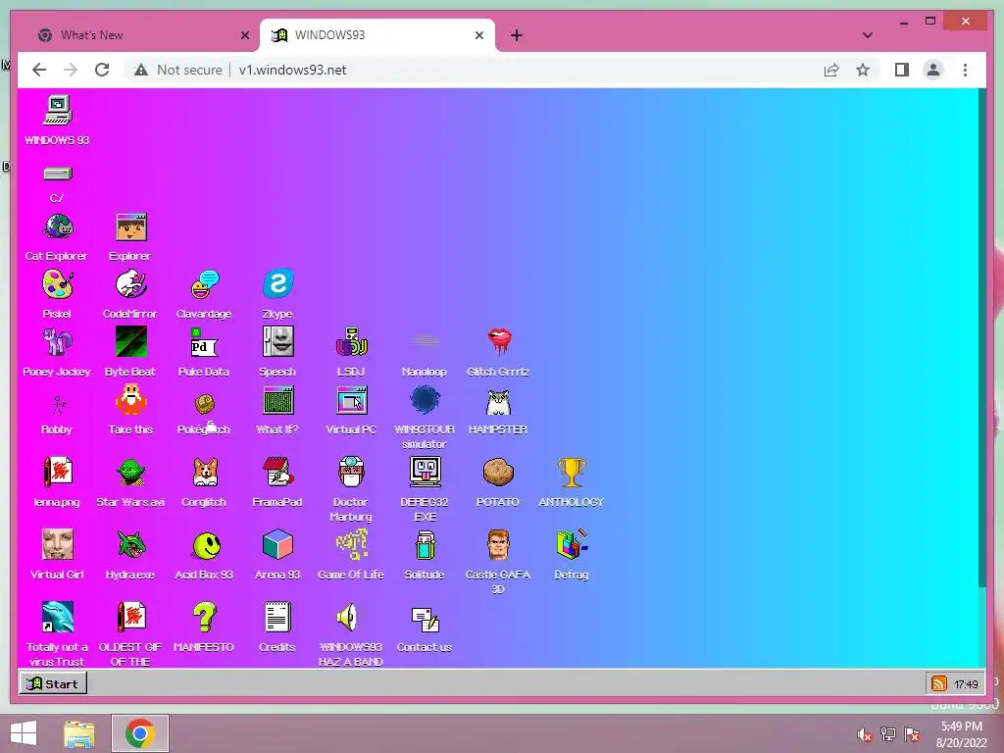
Task: Launch FramaPad
Action: (x=277, y=473)
